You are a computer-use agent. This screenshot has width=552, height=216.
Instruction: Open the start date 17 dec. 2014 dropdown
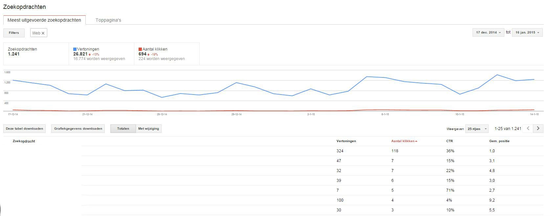tap(488, 32)
